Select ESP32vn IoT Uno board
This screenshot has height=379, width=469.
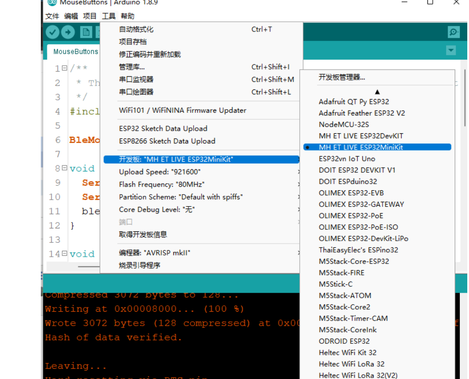coord(377,159)
